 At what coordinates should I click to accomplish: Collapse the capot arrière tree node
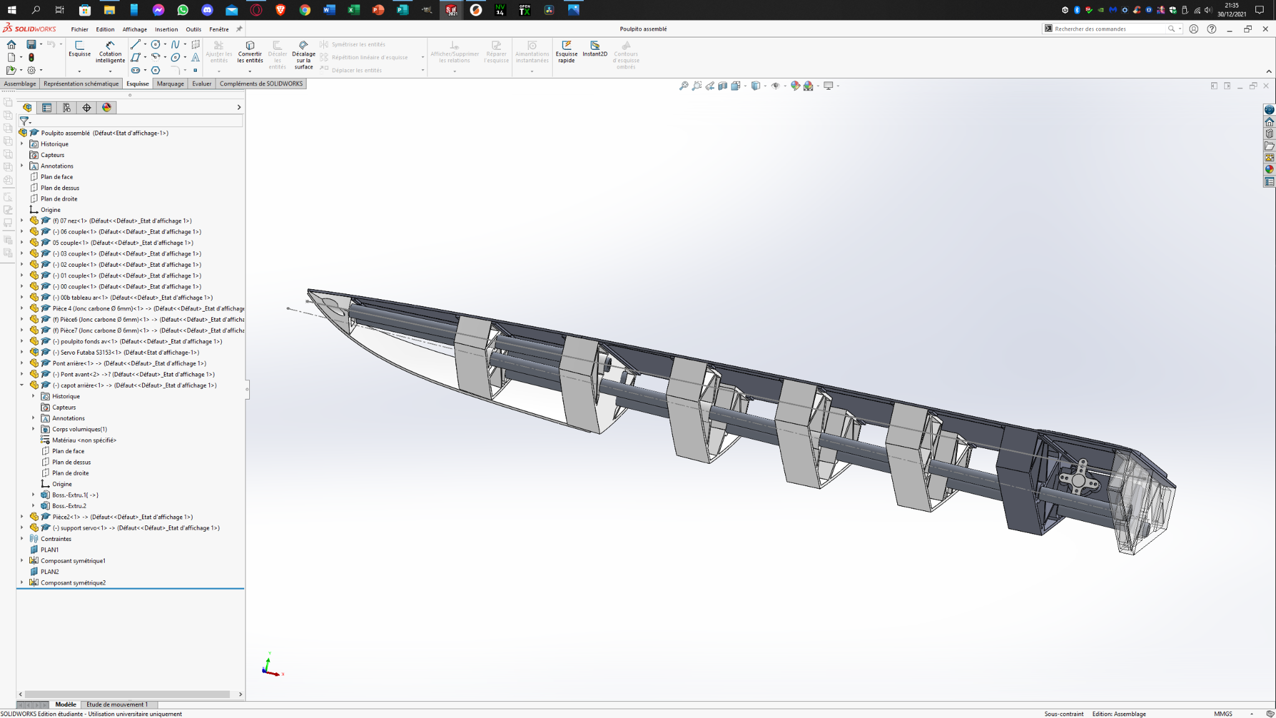click(x=22, y=385)
